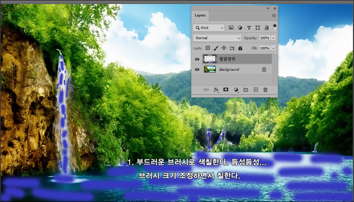Open layer style fx menu
This screenshot has height=202, width=354.
point(216,90)
